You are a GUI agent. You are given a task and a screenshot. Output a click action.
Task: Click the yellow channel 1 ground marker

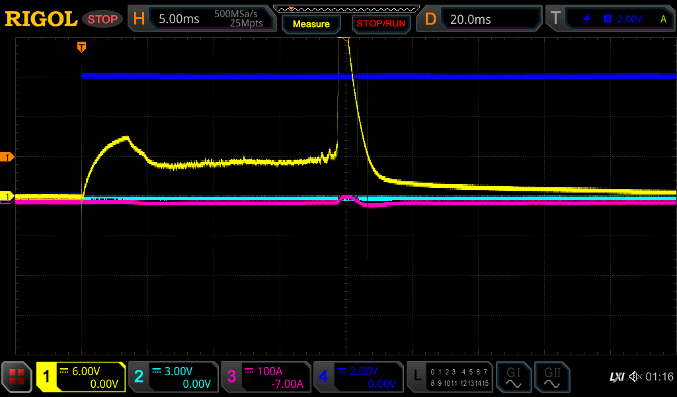7,197
